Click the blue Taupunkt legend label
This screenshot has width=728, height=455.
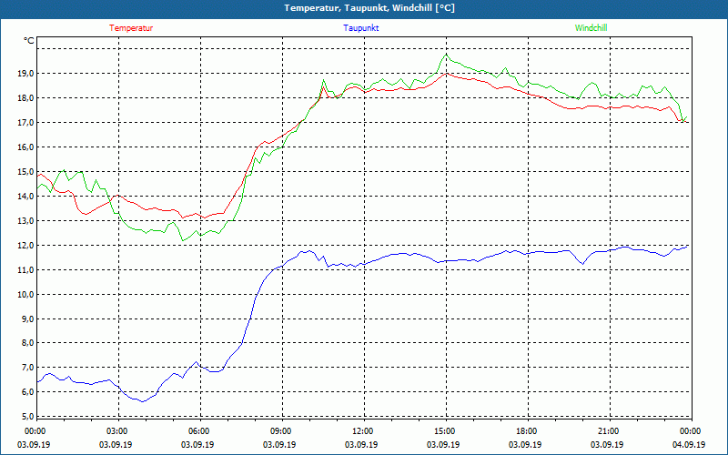pos(361,28)
